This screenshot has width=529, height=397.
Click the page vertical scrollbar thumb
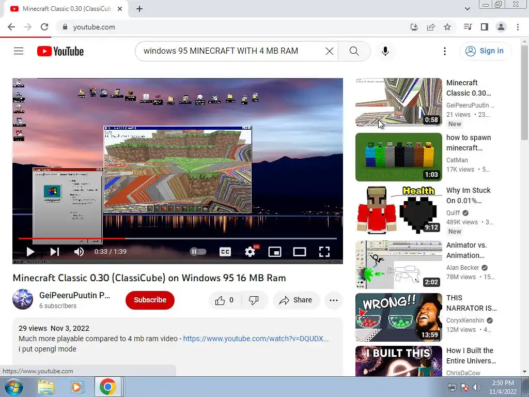(525, 93)
